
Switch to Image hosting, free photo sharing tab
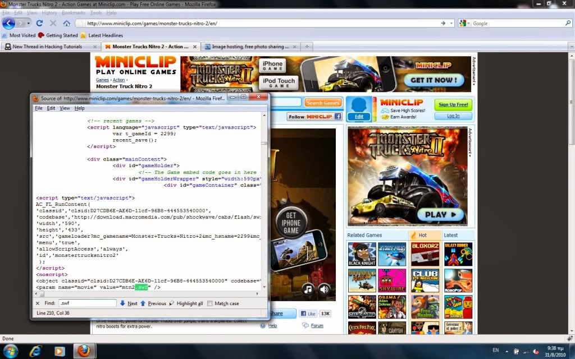(x=250, y=47)
